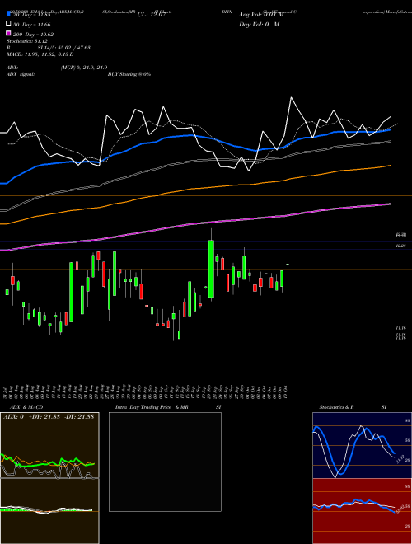Click the 'ADX: 0 +DY: 21.88 -DY: 21.88' header
Screen dimensions: 412x544
click(x=49, y=416)
